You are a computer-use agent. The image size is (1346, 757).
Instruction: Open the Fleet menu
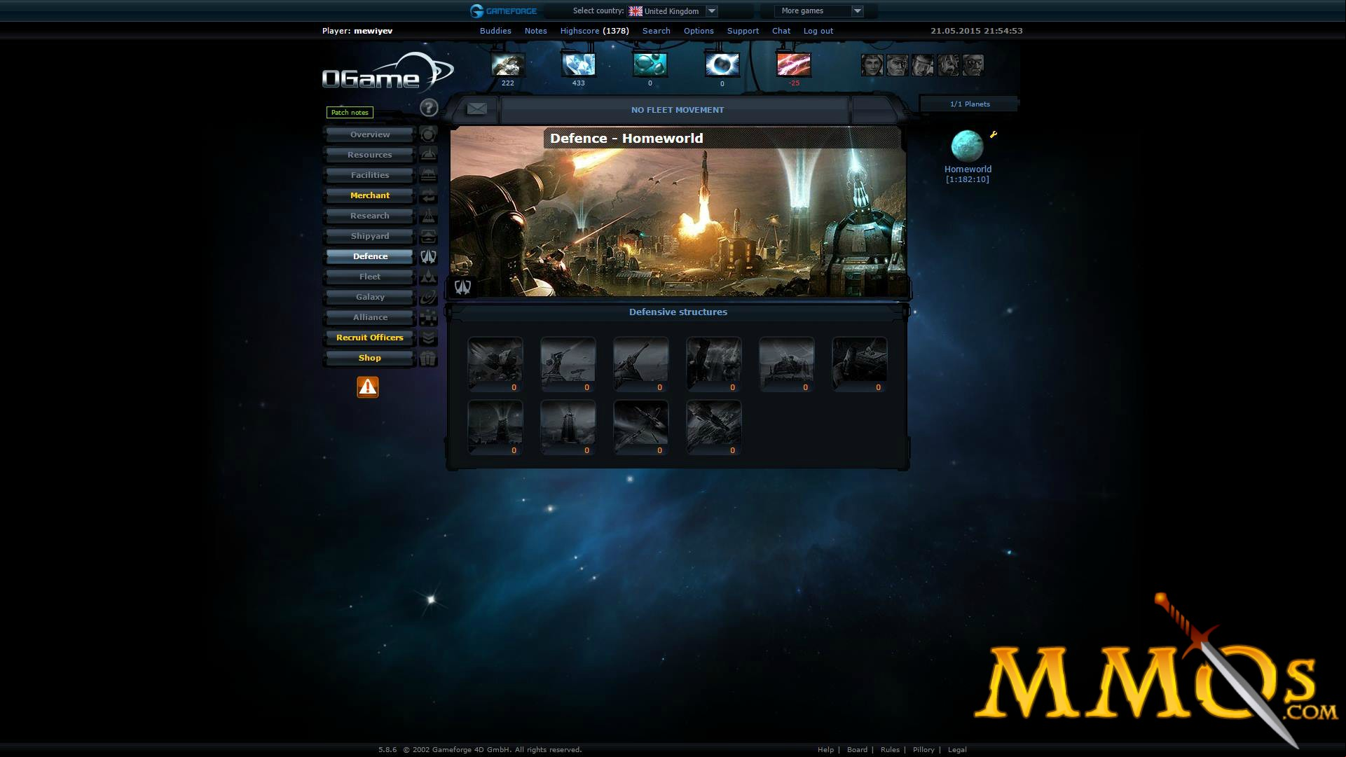(x=370, y=277)
